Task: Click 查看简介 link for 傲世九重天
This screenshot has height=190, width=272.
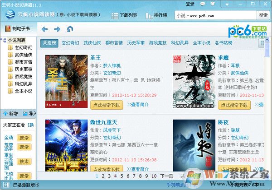Action: click(x=138, y=169)
